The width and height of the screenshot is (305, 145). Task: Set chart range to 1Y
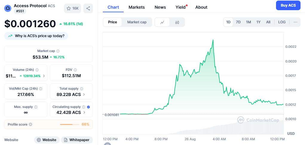click(x=258, y=22)
